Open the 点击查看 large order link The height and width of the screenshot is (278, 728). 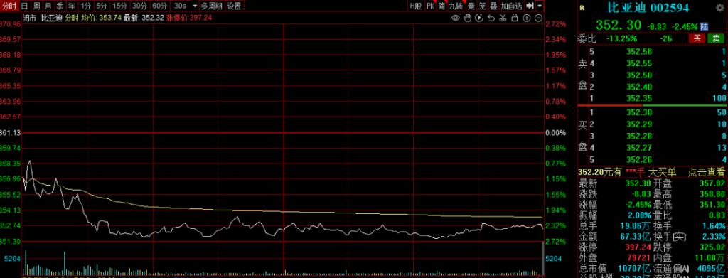[706, 172]
